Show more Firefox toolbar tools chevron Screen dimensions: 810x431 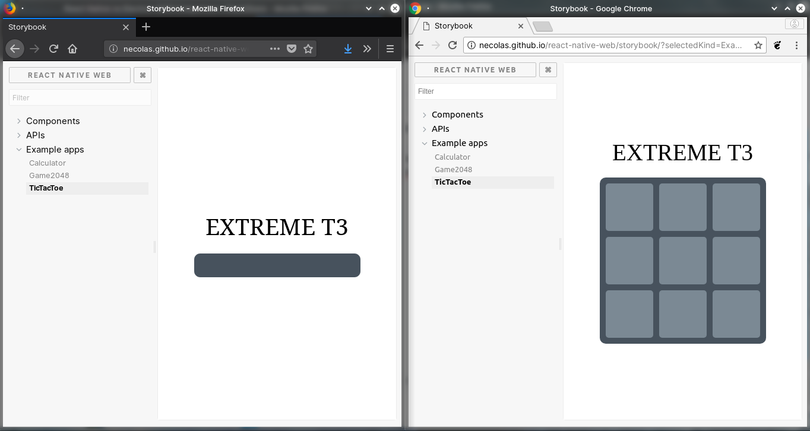[367, 49]
